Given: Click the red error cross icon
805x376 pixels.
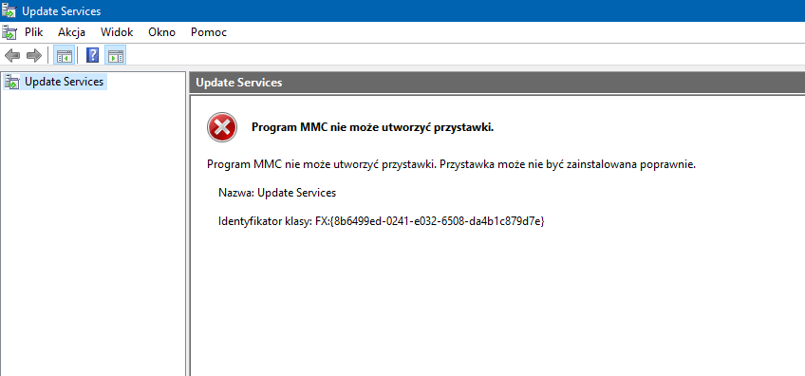Looking at the screenshot, I should tap(222, 127).
